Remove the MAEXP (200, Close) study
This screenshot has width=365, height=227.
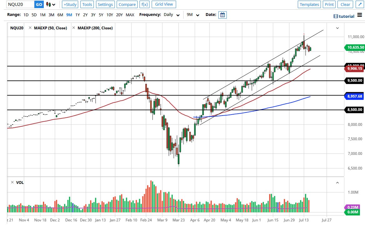(x=74, y=28)
